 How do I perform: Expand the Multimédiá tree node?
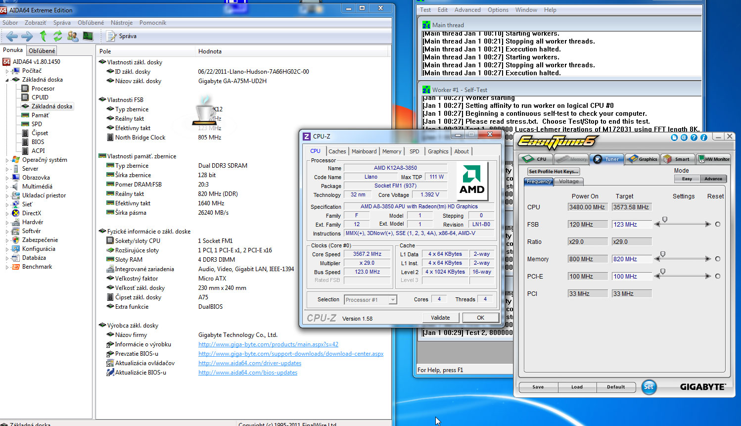click(x=7, y=187)
